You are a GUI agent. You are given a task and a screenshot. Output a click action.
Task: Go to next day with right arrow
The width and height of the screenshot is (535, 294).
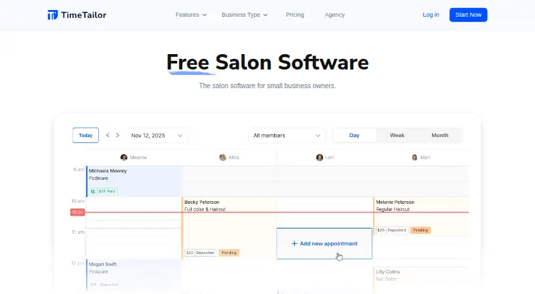tap(118, 136)
